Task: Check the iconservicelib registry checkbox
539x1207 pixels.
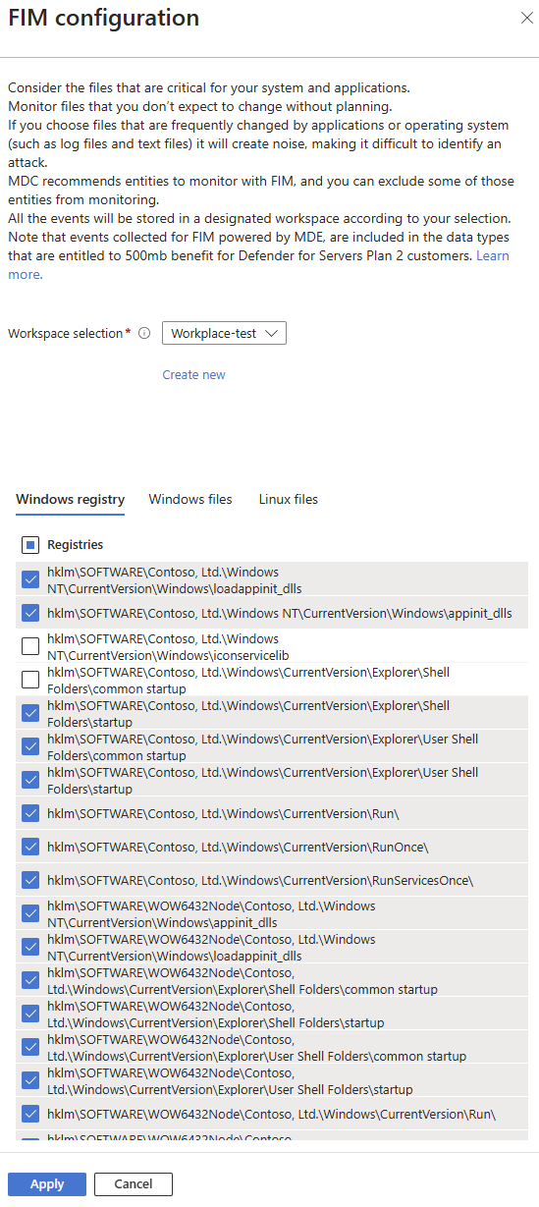Action: tap(29, 646)
